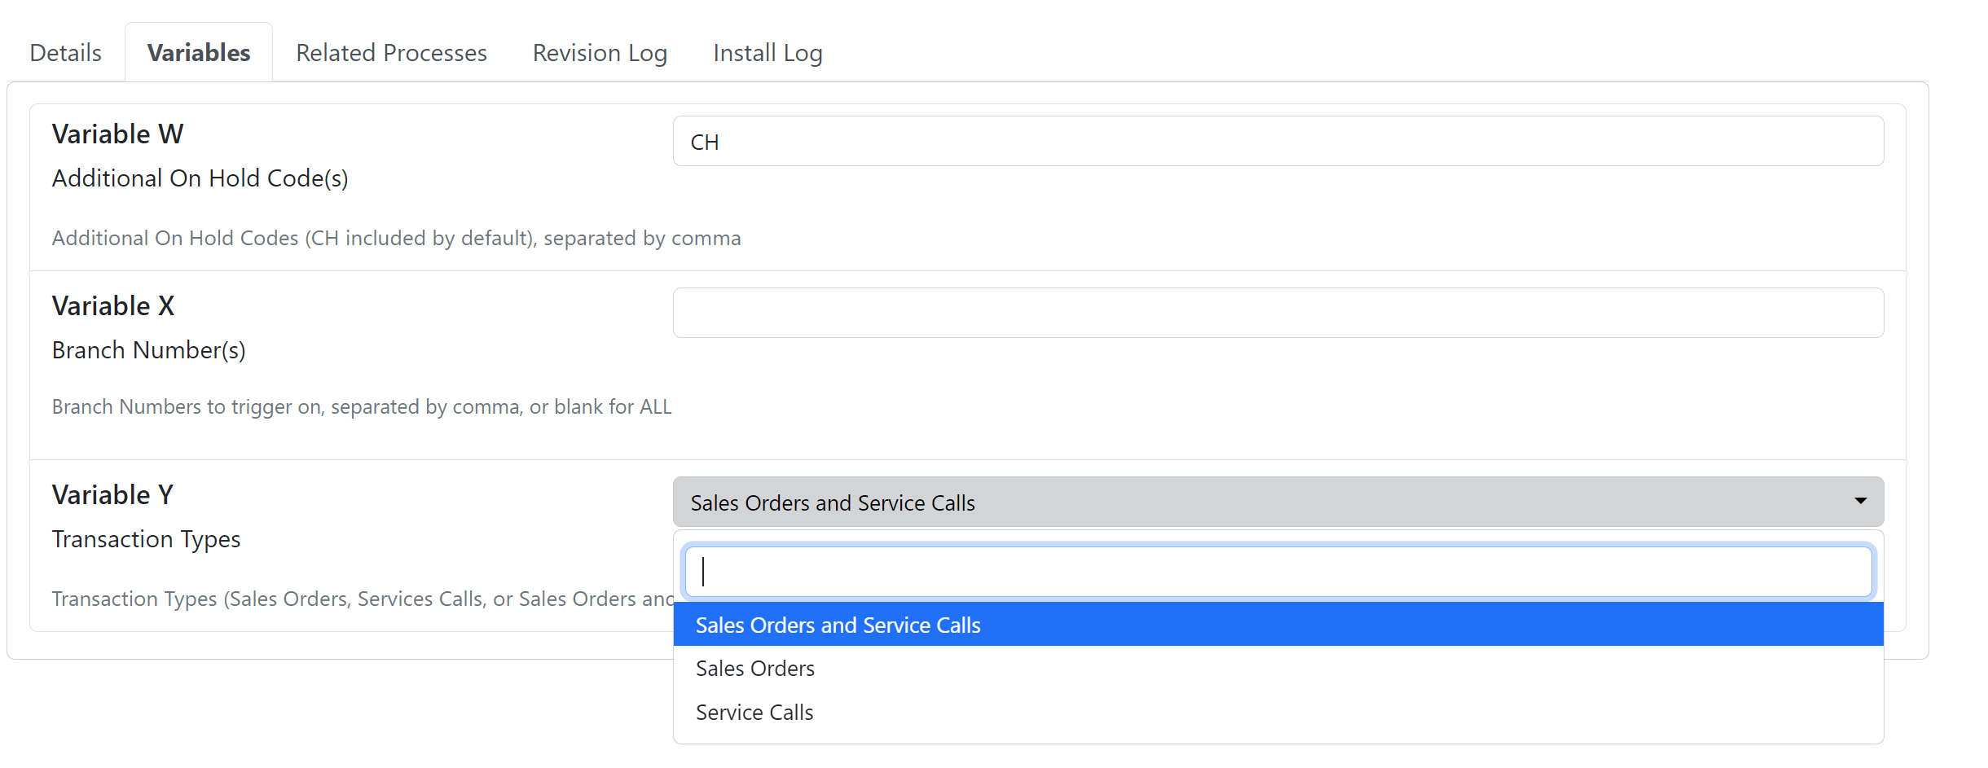
Task: Click the dropdown caret arrow for Variable Y
Action: 1861,501
